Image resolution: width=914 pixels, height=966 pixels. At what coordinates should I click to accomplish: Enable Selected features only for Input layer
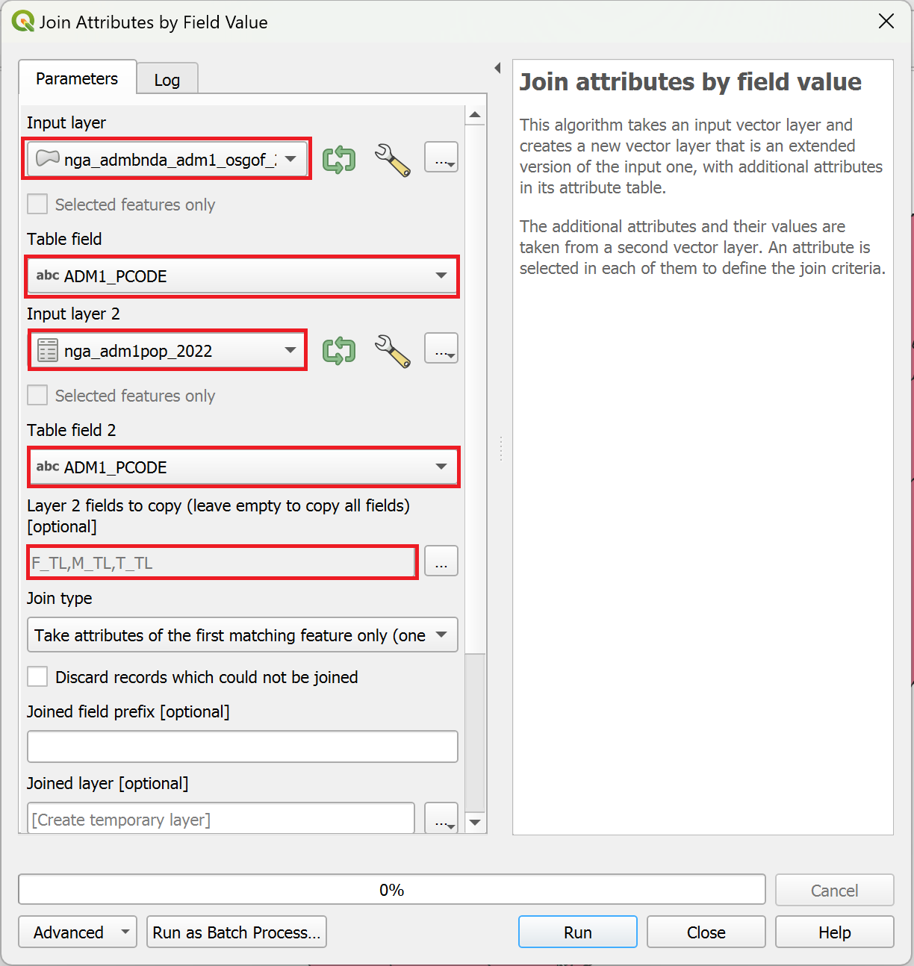37,205
